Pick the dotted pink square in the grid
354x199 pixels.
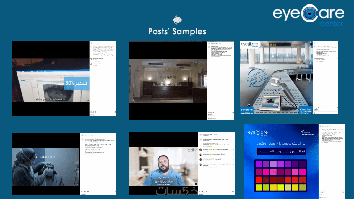coord(273,172)
